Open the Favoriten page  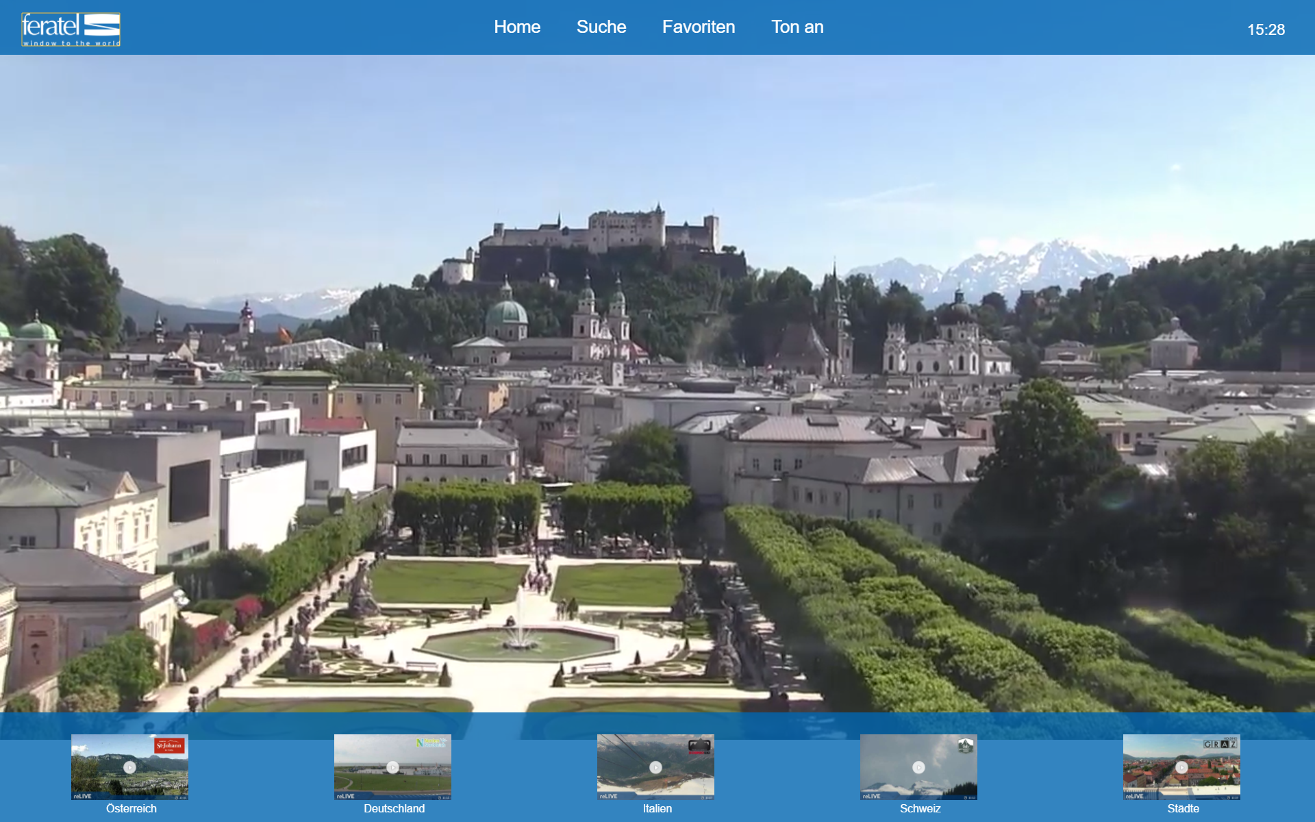698,27
